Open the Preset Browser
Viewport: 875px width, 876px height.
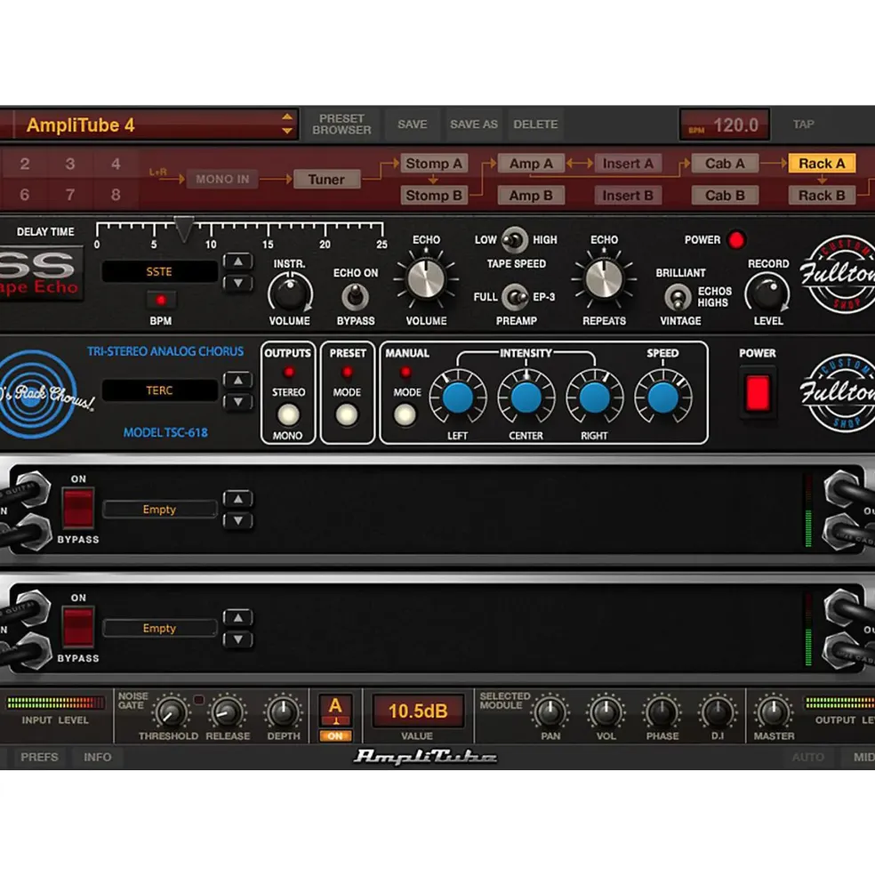click(341, 124)
